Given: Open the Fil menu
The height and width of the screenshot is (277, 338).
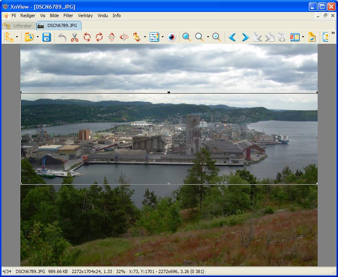Looking at the screenshot, I should pos(14,16).
